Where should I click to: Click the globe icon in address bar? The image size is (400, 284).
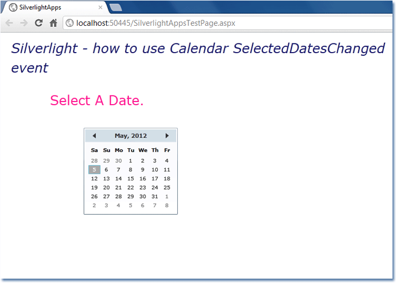[x=69, y=23]
